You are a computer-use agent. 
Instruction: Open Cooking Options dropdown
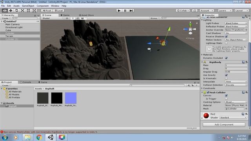[236, 102]
